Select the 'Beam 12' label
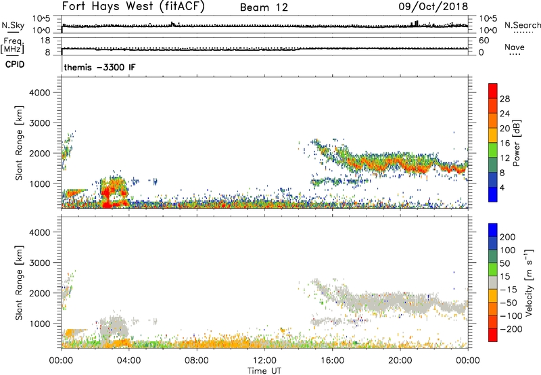 point(264,7)
